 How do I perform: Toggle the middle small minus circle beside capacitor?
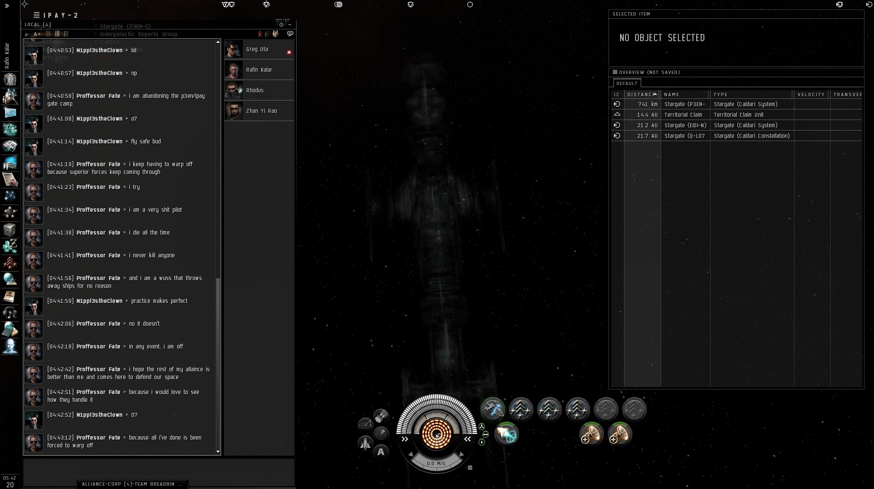(x=485, y=434)
